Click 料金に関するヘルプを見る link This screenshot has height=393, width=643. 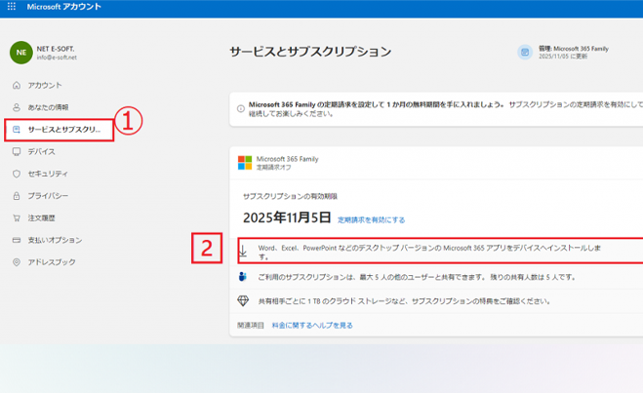coord(312,326)
